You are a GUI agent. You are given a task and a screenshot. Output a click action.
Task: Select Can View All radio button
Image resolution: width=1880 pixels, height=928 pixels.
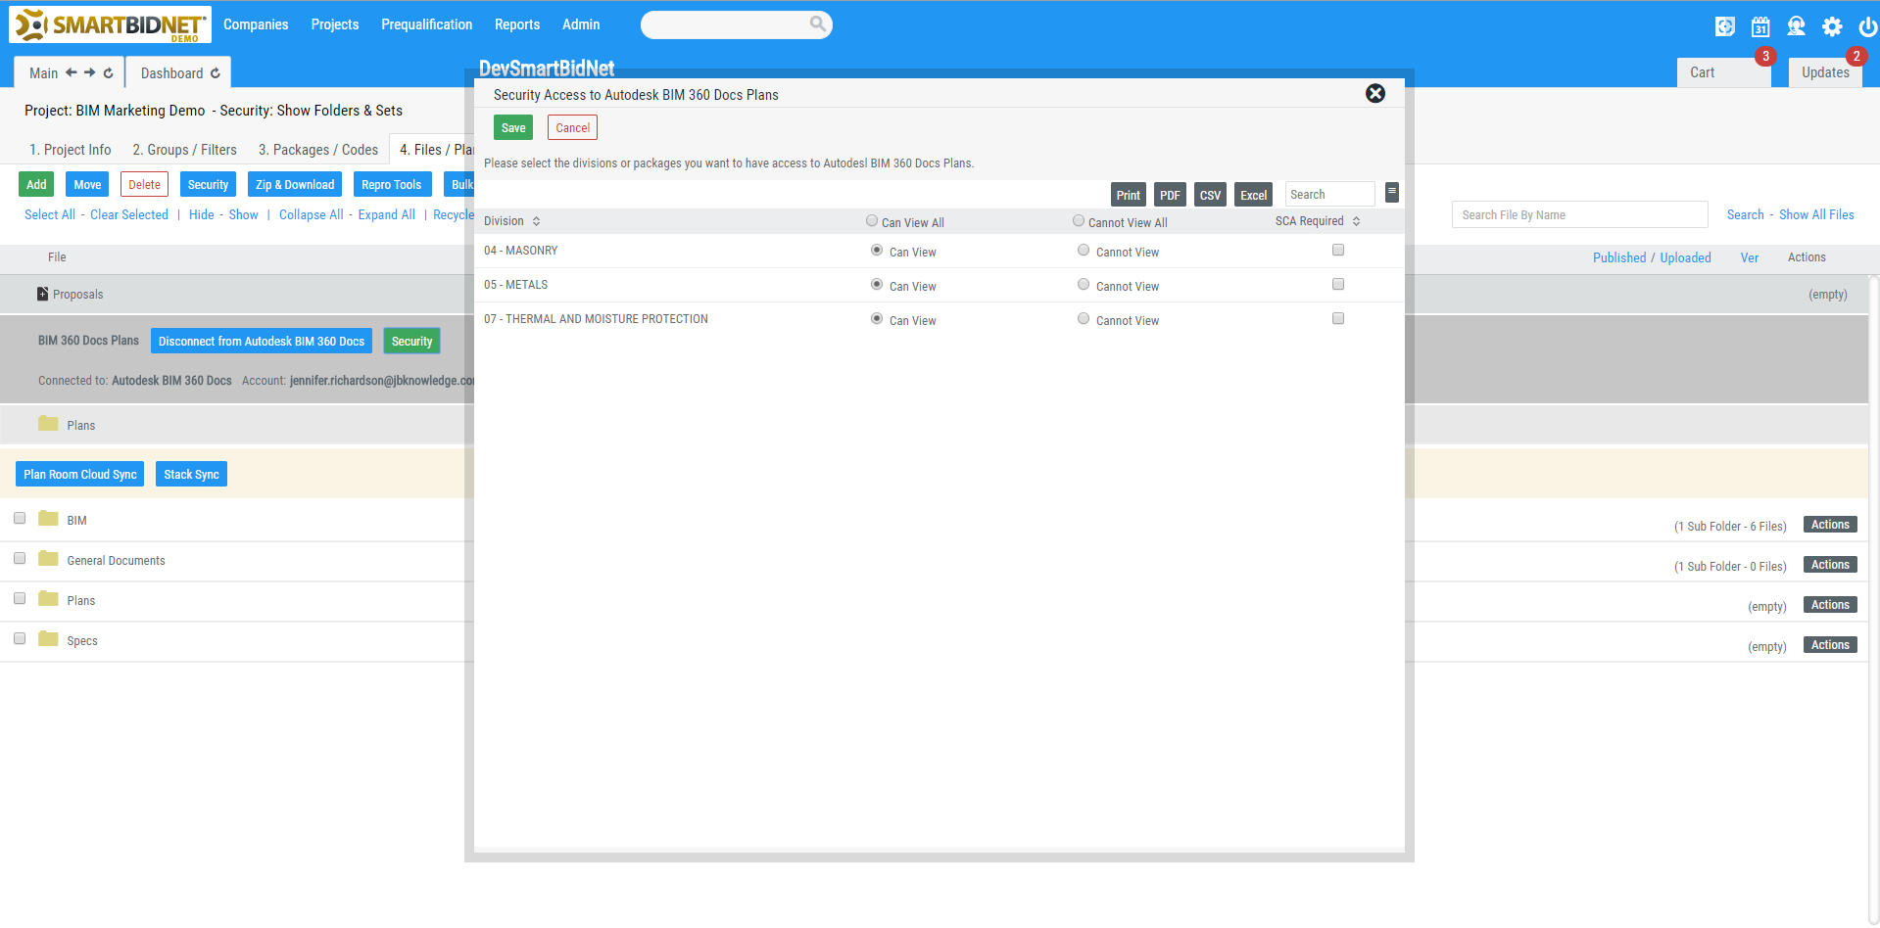872,221
